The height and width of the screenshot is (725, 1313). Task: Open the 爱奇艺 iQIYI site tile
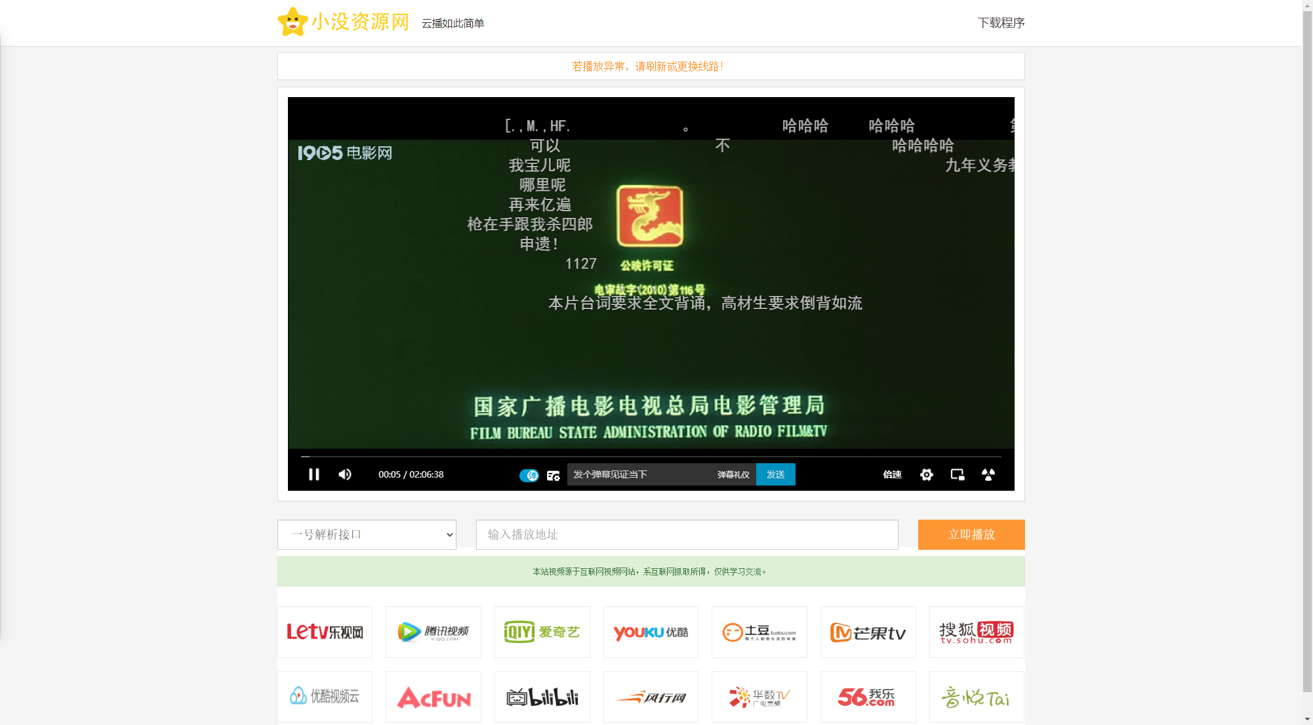(x=542, y=632)
